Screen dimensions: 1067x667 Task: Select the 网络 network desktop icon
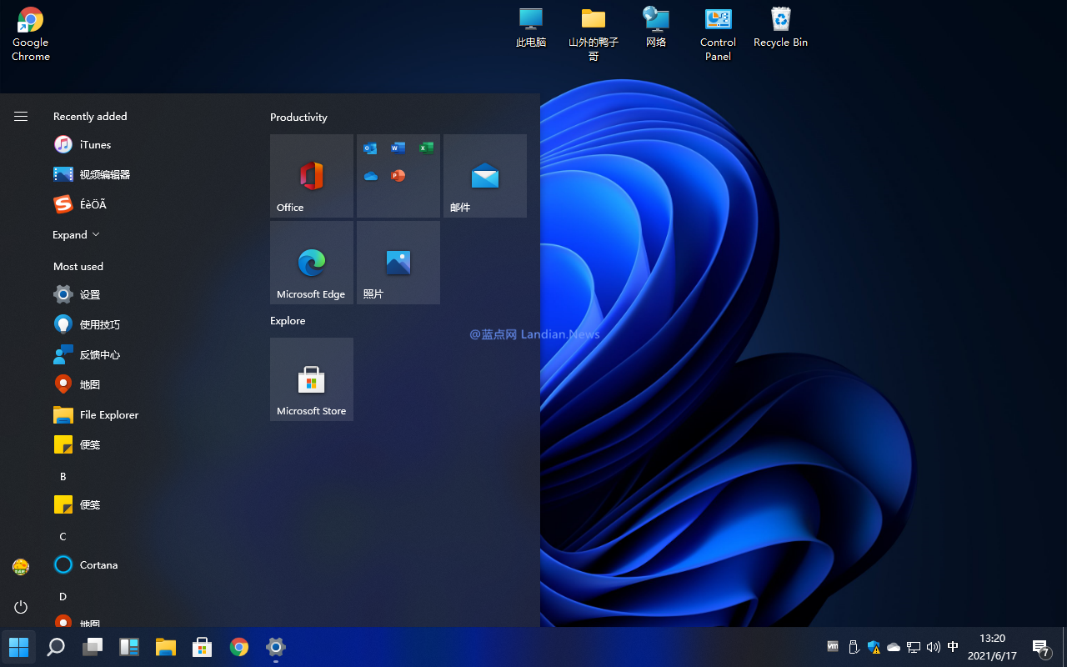pyautogui.click(x=656, y=28)
